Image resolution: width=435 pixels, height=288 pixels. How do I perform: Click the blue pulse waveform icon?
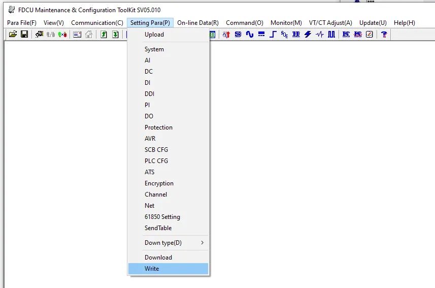point(320,35)
